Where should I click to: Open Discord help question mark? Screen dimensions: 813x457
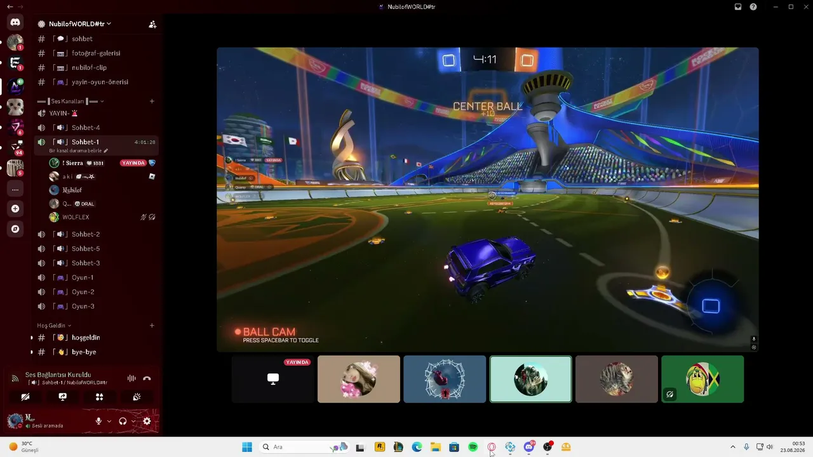click(x=753, y=7)
